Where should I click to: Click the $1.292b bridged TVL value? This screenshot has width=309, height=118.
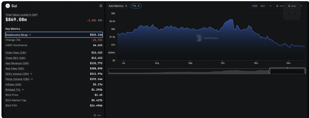point(97,90)
